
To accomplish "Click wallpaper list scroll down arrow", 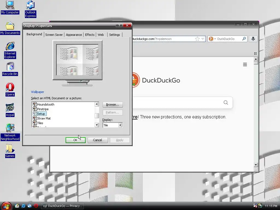I will click(97, 125).
